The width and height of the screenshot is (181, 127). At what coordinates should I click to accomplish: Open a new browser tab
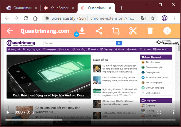tap(121, 8)
